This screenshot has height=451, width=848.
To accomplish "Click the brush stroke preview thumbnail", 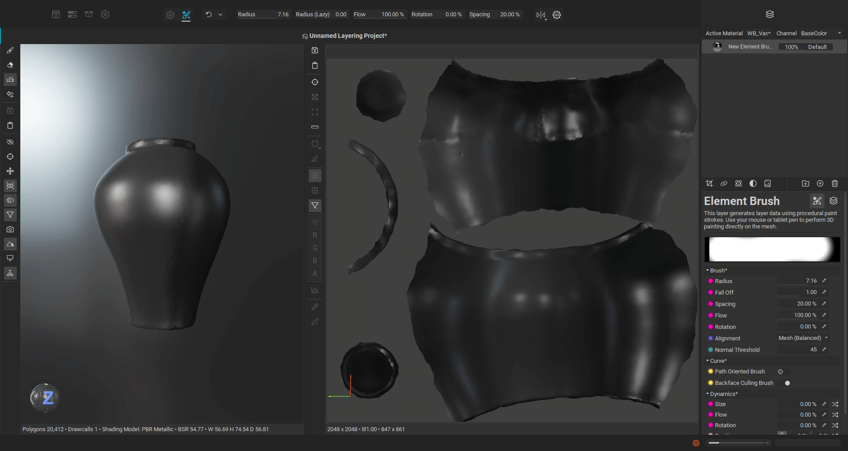I will pyautogui.click(x=772, y=250).
